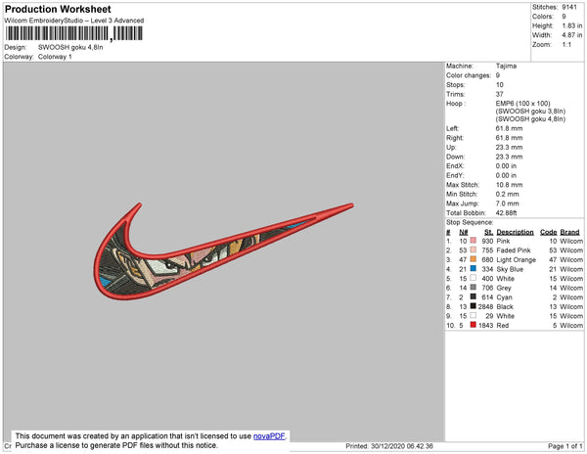Click stitch count 930 in Pink row
Viewport: 587px width, 454px height.
pyautogui.click(x=487, y=241)
